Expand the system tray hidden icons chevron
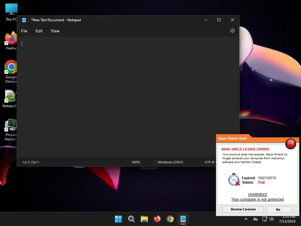Viewport: 301px width, 226px height. pos(246,219)
